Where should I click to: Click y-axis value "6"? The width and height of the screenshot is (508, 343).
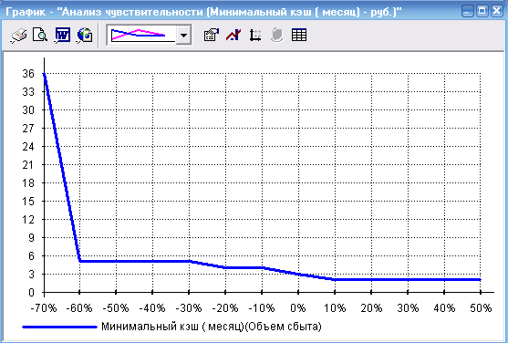click(x=31, y=256)
